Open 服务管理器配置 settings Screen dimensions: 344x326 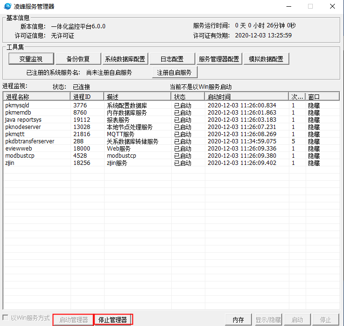[219, 59]
